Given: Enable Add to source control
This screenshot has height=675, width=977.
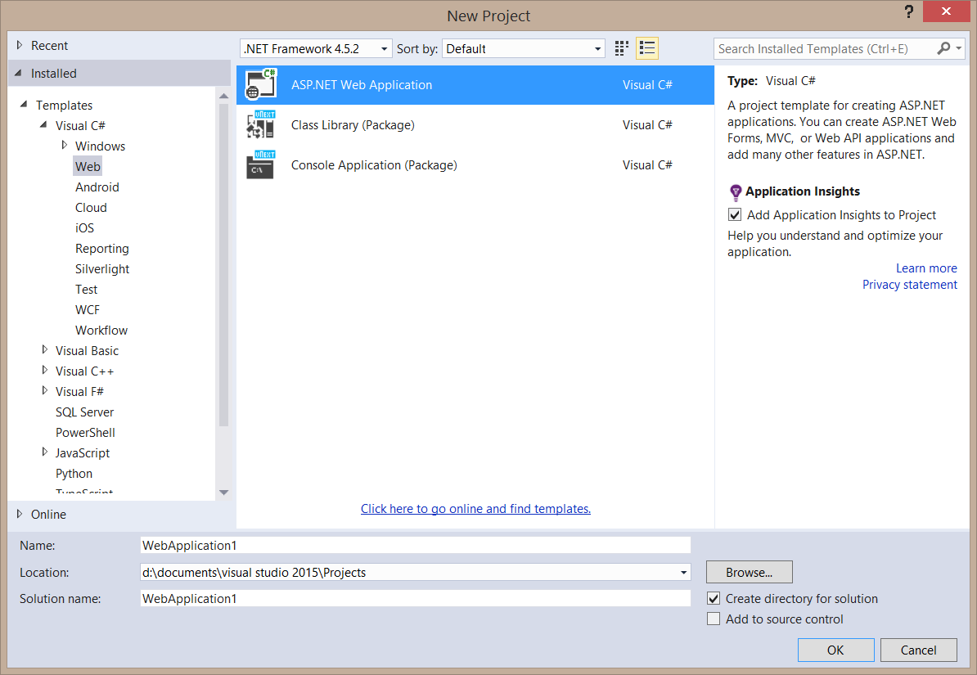Looking at the screenshot, I should tap(714, 619).
